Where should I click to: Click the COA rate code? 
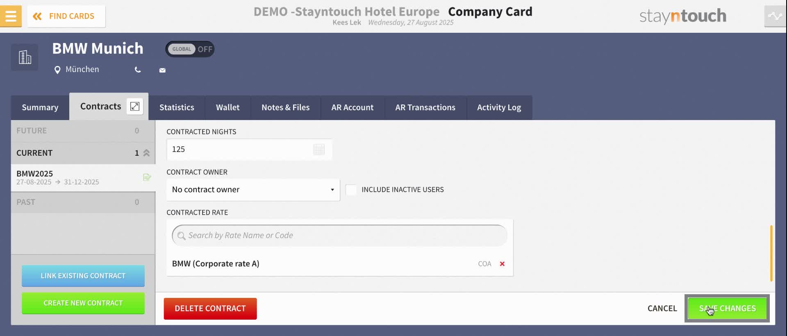[x=484, y=264]
